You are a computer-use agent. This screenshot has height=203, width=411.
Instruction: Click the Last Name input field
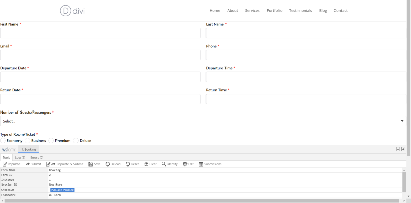[x=306, y=33]
